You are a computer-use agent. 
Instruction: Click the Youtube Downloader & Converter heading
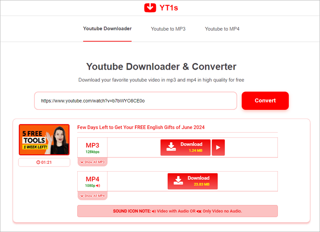pos(161,66)
